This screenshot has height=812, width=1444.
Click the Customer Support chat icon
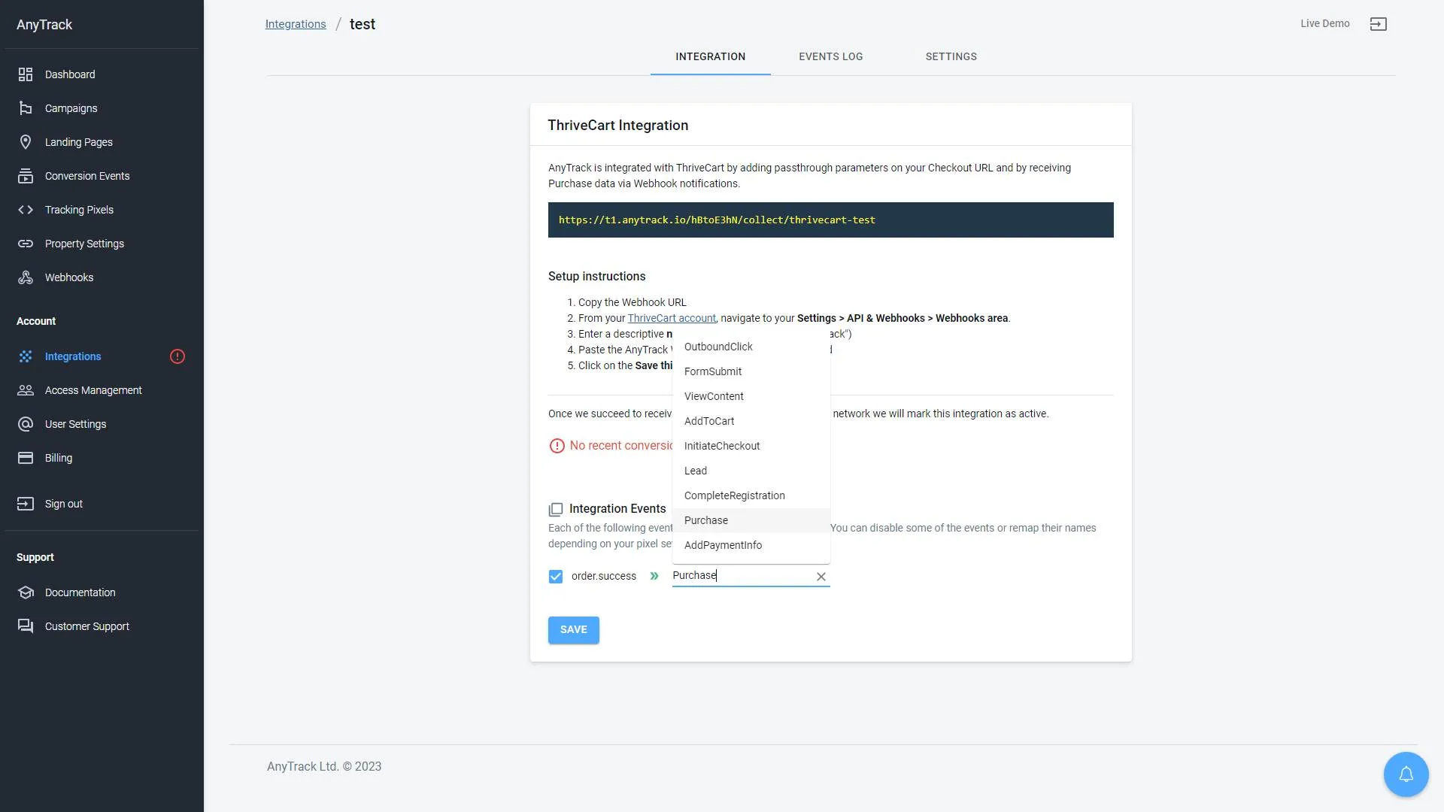(x=26, y=626)
